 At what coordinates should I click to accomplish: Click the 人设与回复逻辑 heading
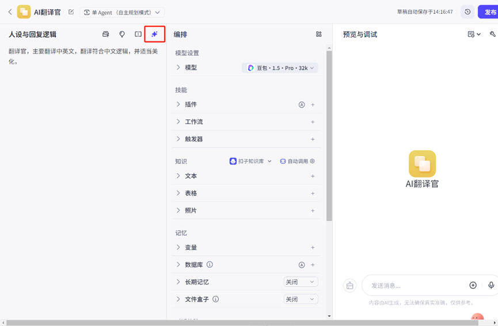[32, 34]
